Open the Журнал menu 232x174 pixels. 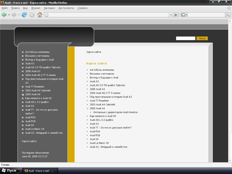pyautogui.click(x=36, y=8)
